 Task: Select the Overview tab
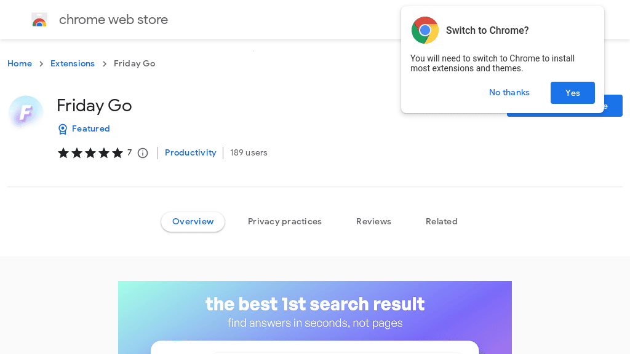(x=193, y=221)
